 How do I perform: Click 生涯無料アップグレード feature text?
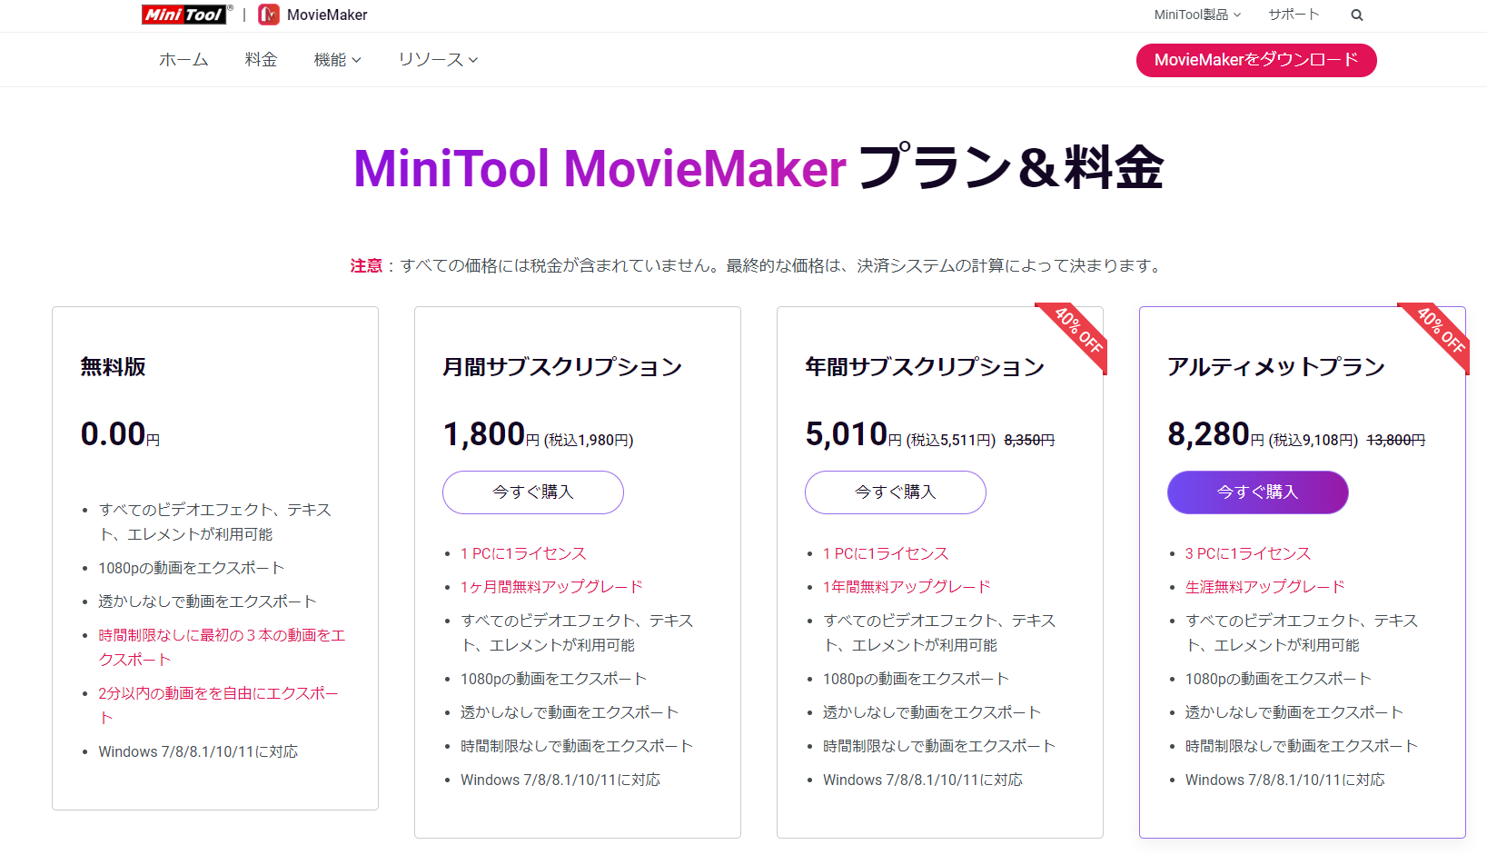(1265, 587)
